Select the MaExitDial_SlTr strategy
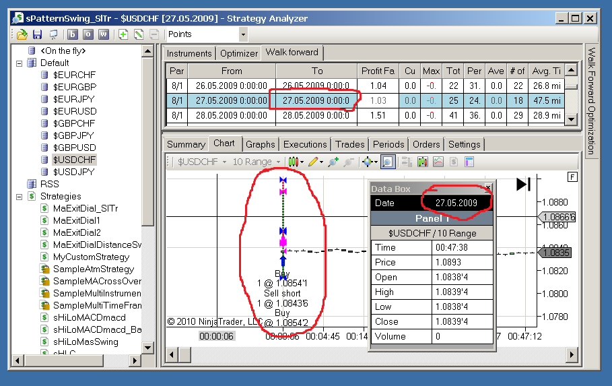 [x=86, y=208]
